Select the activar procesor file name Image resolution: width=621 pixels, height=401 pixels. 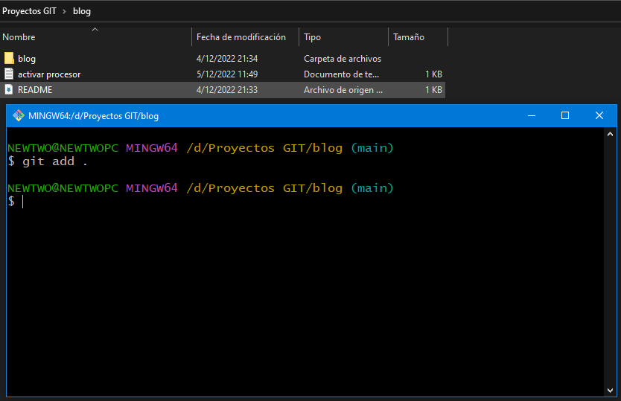pyautogui.click(x=49, y=74)
